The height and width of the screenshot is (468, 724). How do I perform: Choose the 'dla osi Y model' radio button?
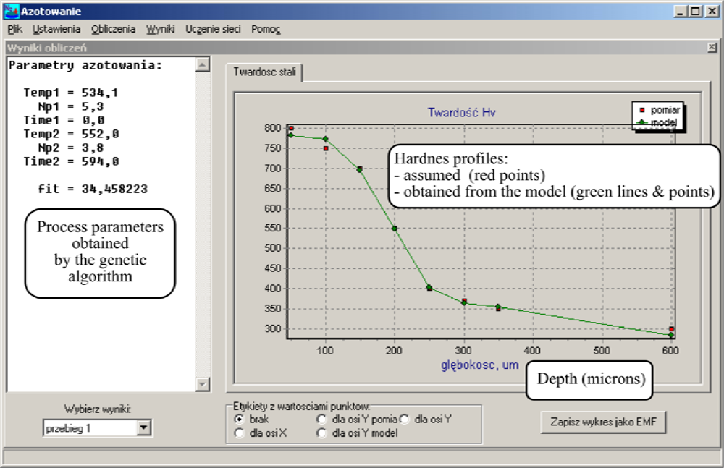pos(322,433)
